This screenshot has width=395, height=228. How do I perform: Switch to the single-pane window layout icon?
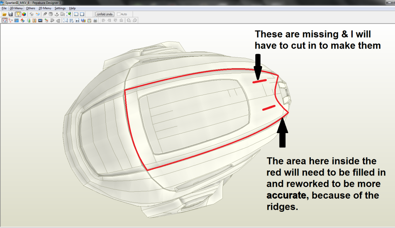click(x=82, y=14)
